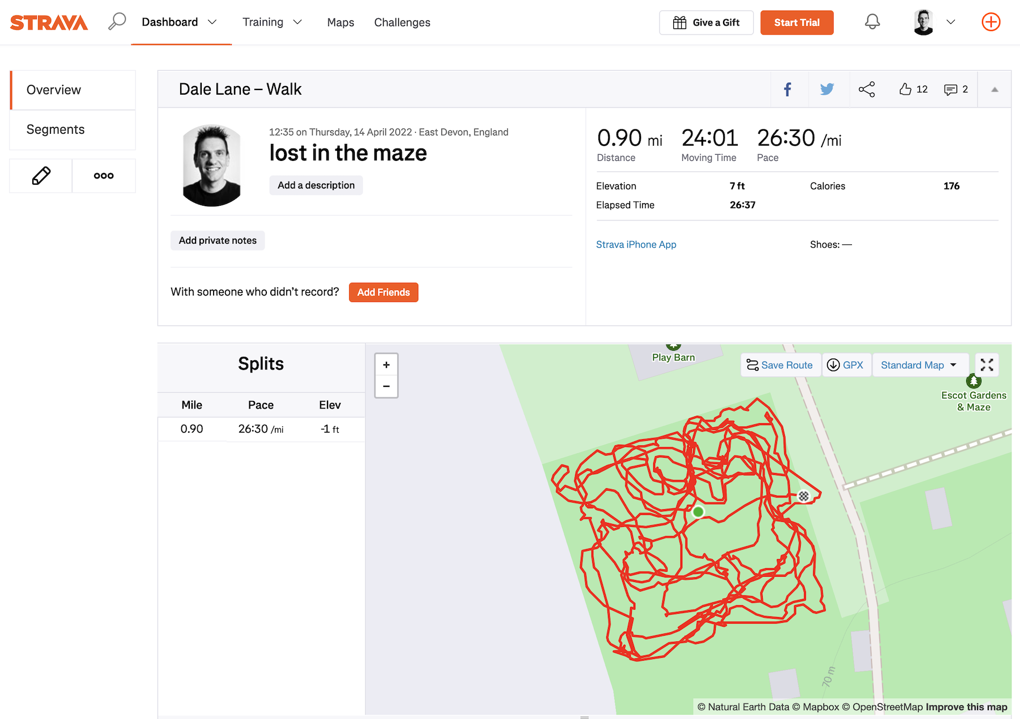Share activity on Twitter

827,89
